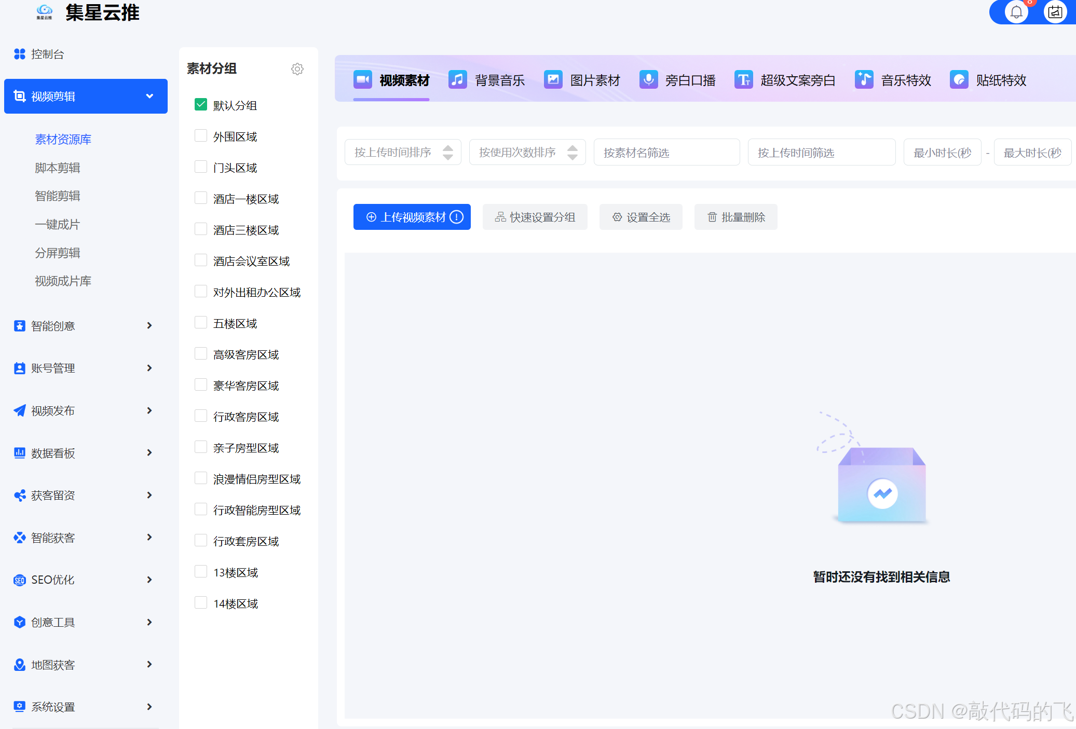
Task: Click the control console grid icon
Action: [x=19, y=54]
